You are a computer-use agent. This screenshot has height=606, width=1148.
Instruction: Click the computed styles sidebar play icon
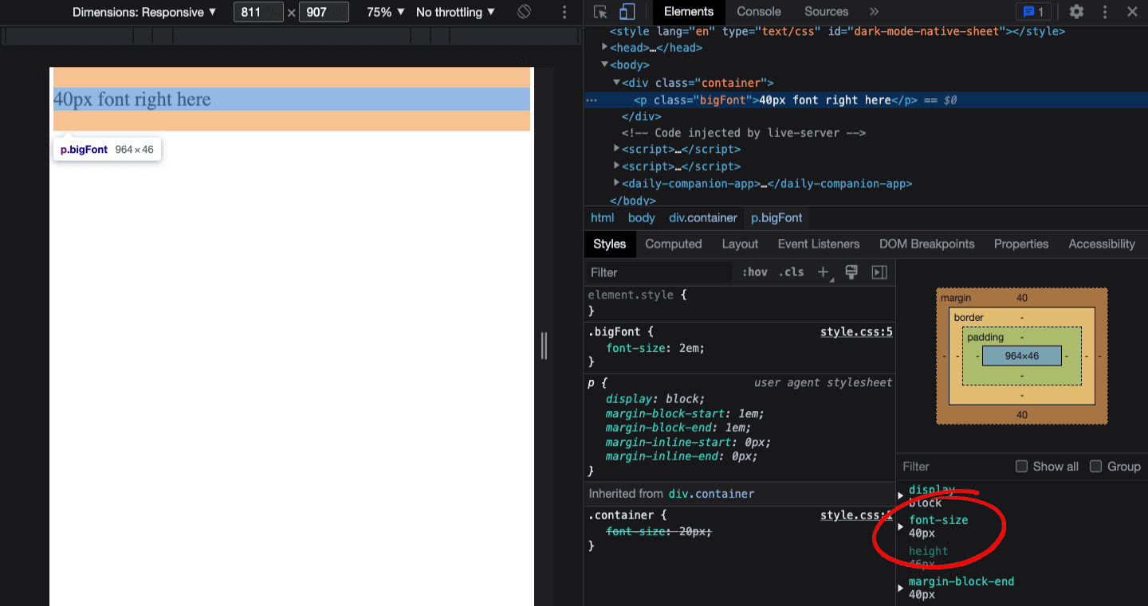878,272
